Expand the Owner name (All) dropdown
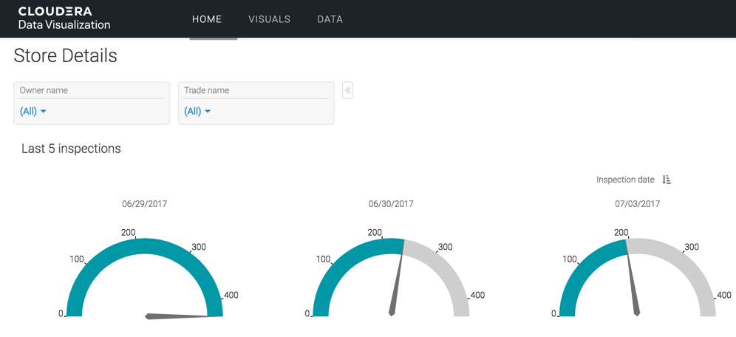736x337 pixels. [x=33, y=112]
